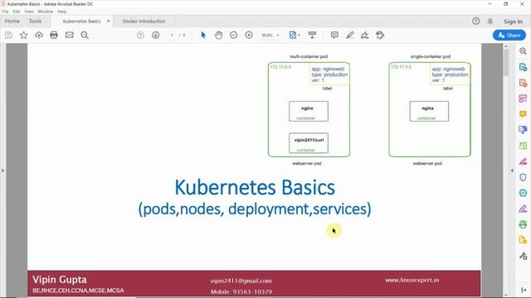Click the vertical scrollbar thumb
Image resolution: width=531 pixels, height=298 pixels.
pyautogui.click(x=506, y=62)
